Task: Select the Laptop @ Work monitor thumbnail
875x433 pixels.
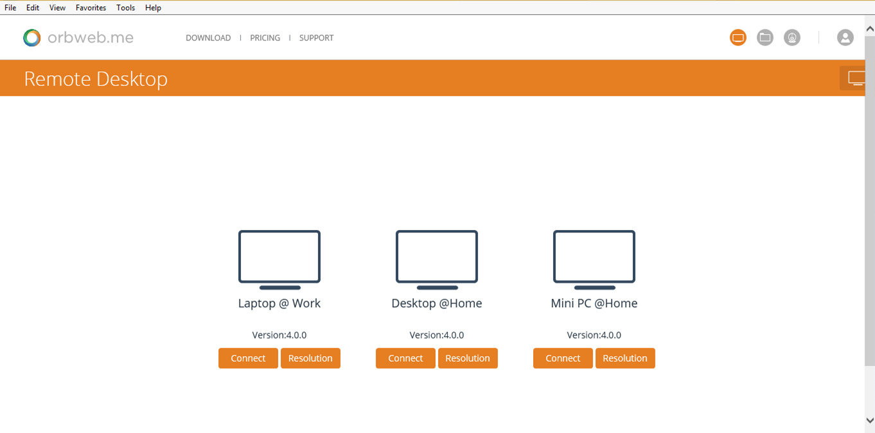Action: [279, 256]
